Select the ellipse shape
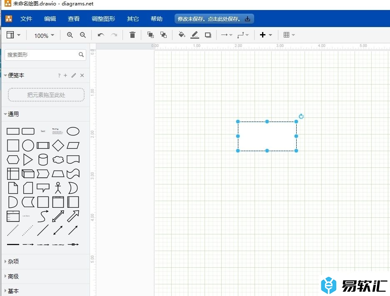The width and height of the screenshot is (390, 296). (73, 131)
